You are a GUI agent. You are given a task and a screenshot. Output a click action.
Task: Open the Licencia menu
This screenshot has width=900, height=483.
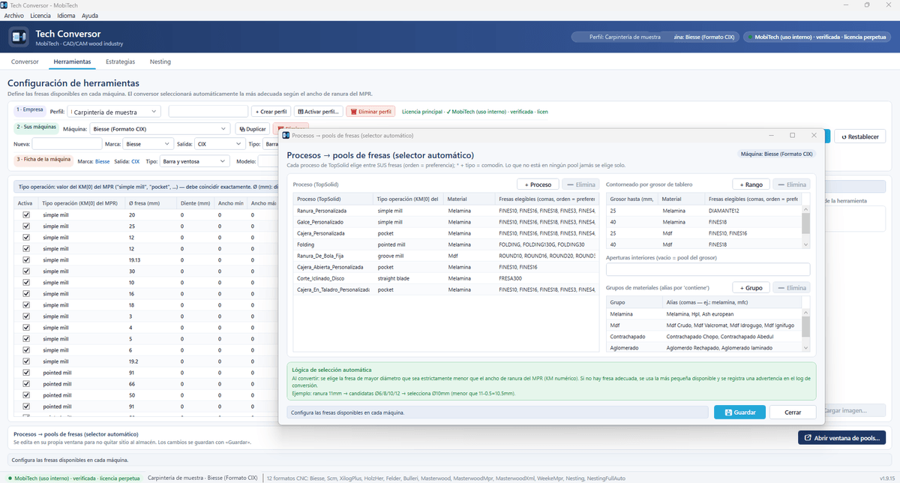(40, 15)
